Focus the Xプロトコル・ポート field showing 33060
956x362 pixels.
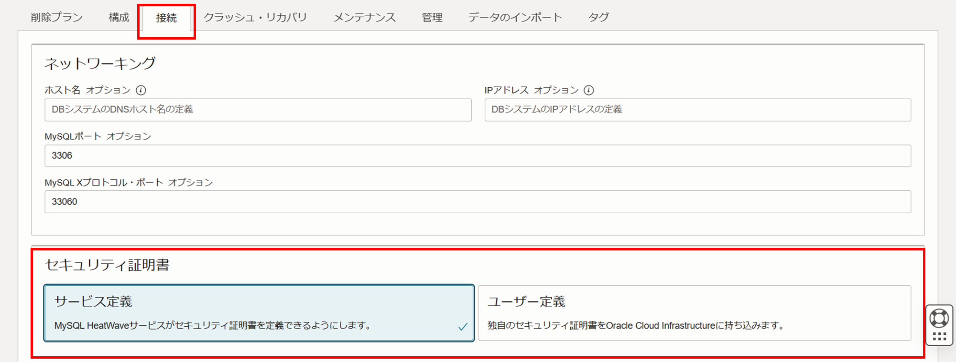pos(478,202)
